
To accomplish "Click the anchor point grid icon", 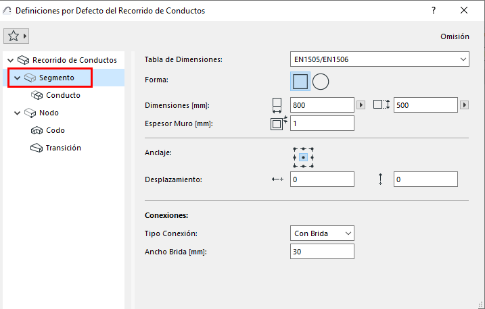I will [304, 157].
